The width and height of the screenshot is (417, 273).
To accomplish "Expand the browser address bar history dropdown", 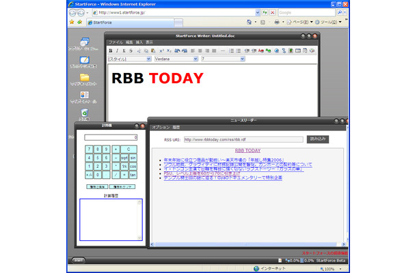I will [x=258, y=12].
